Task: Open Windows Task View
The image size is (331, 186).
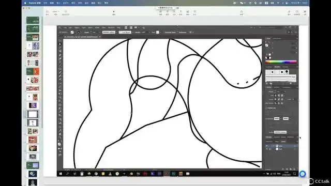Action: pyautogui.click(x=74, y=174)
